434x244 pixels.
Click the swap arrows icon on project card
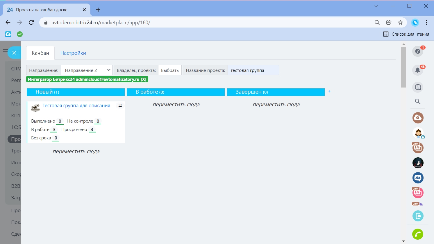tap(120, 106)
